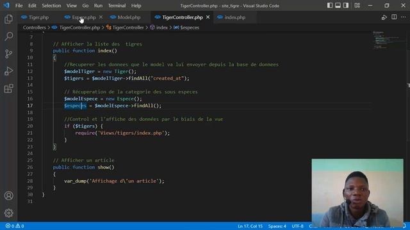Open the Extensions view
The height and width of the screenshot is (230, 410).
click(8, 88)
